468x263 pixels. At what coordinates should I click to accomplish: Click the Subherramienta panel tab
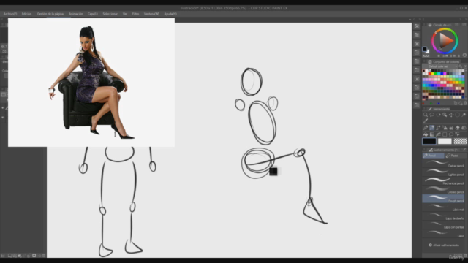(x=443, y=150)
